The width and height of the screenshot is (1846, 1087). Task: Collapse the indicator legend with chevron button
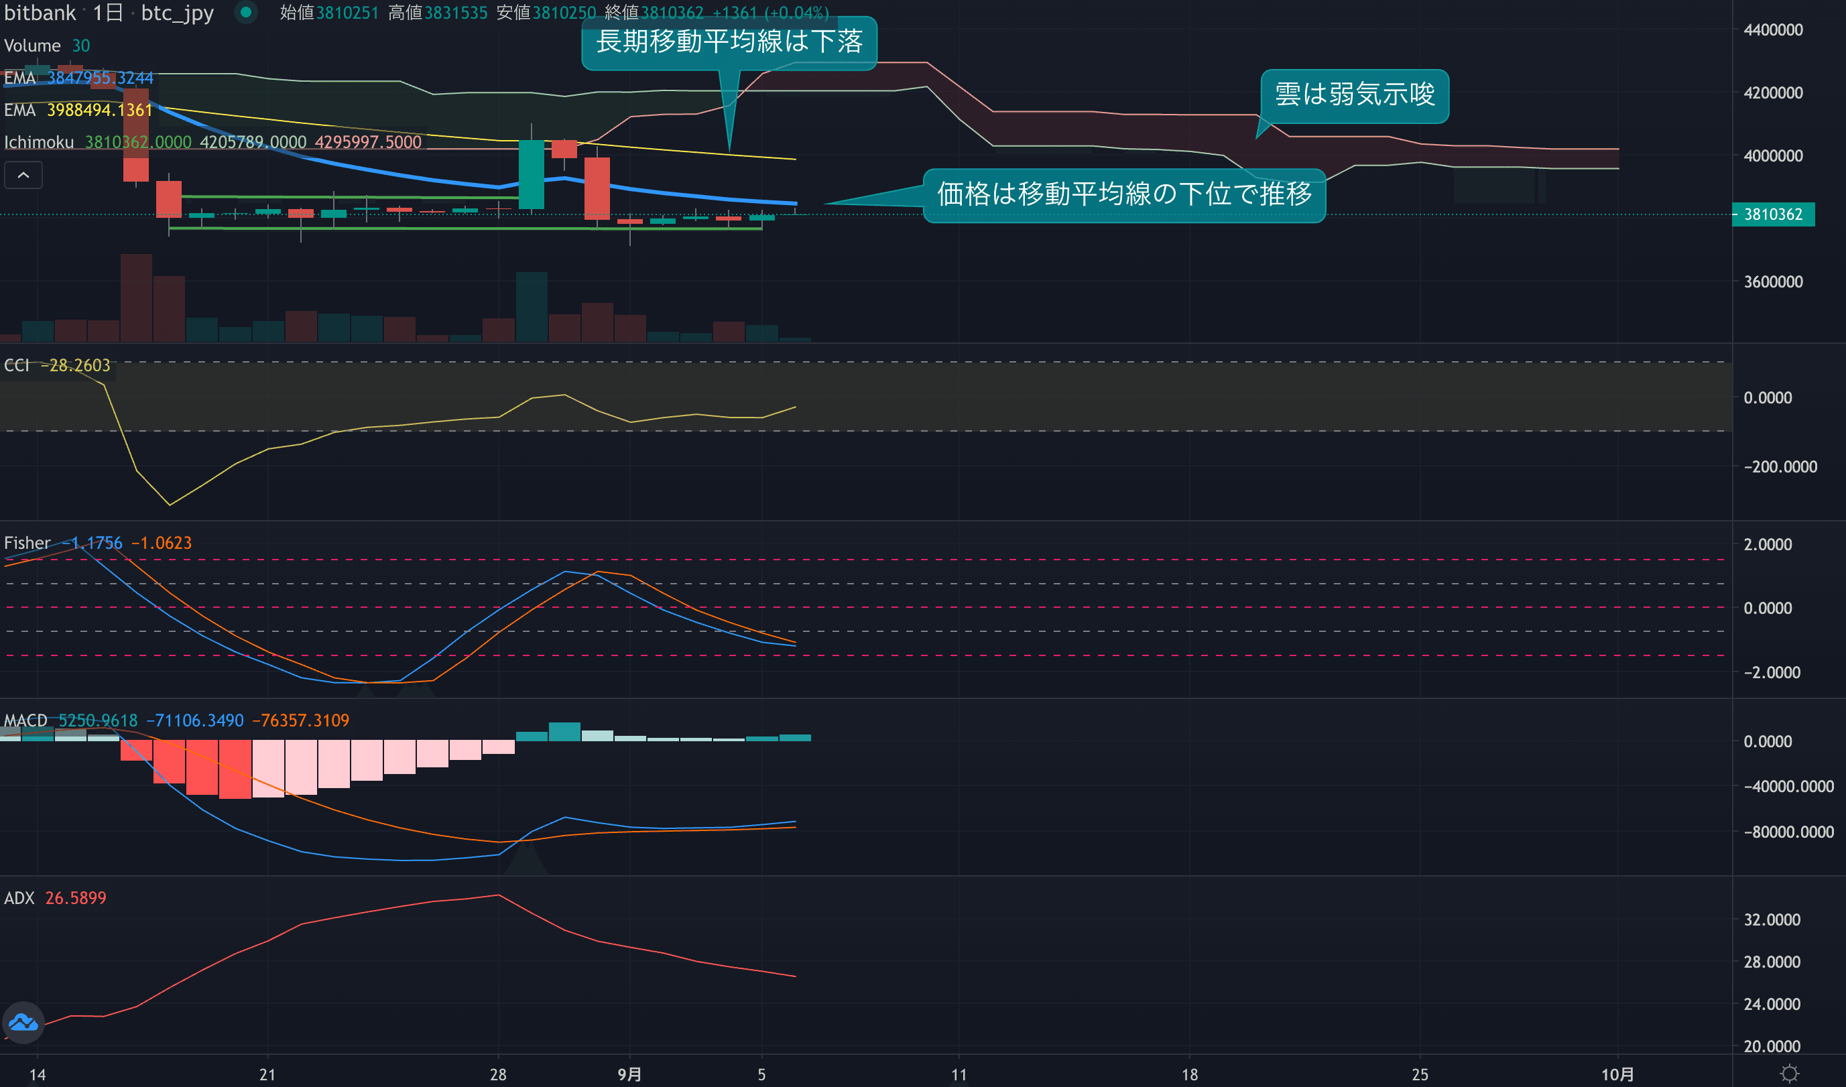pos(23,176)
